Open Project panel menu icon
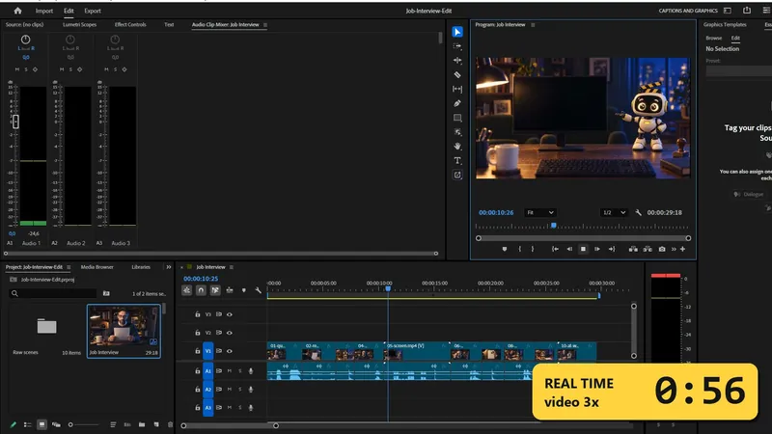Viewport: 772px width, 434px height. click(x=69, y=267)
